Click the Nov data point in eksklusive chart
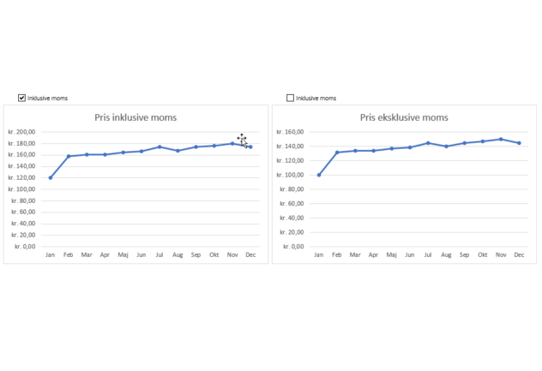This screenshot has width=542, height=371. click(501, 139)
